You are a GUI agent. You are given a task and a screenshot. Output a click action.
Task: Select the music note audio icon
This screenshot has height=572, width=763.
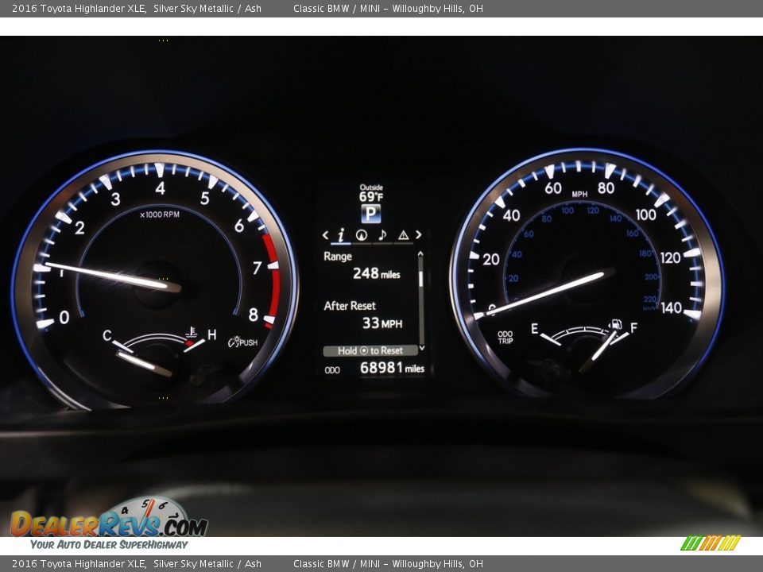coord(382,235)
